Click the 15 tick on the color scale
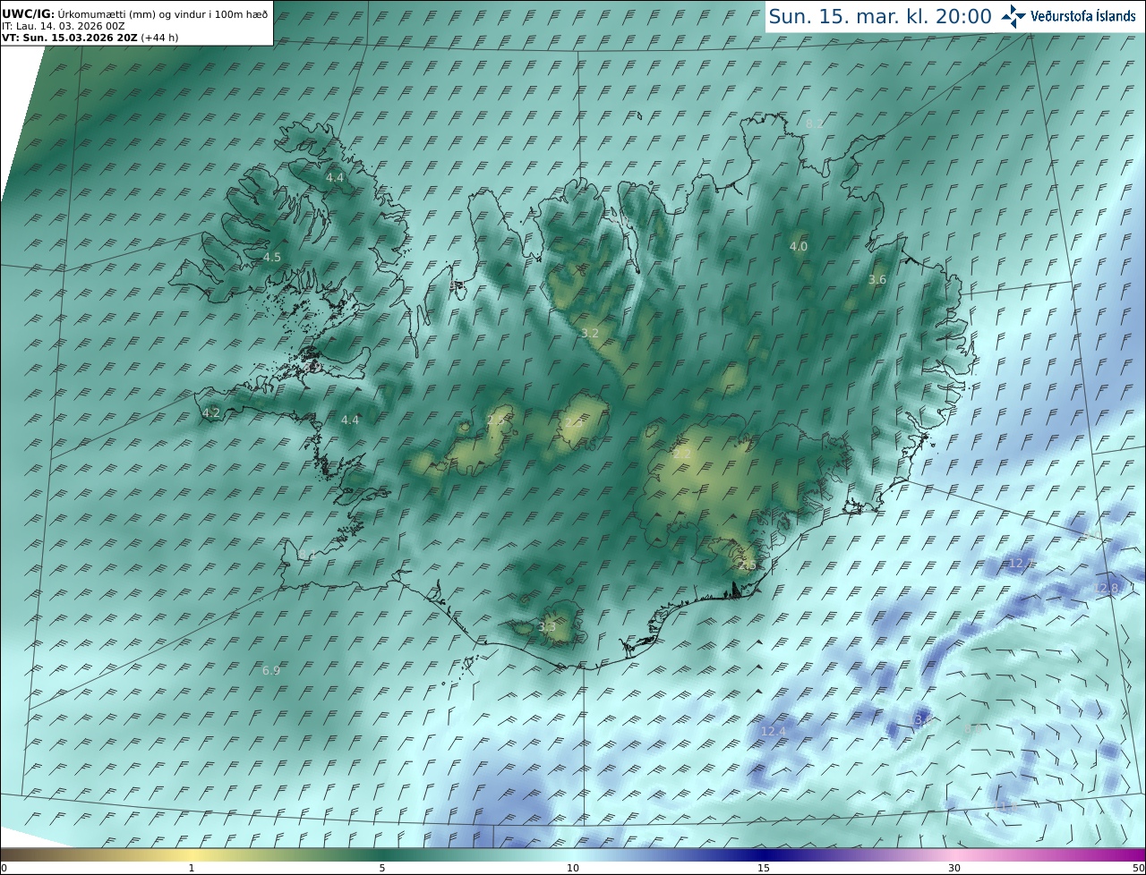Image resolution: width=1146 pixels, height=875 pixels. 764,868
